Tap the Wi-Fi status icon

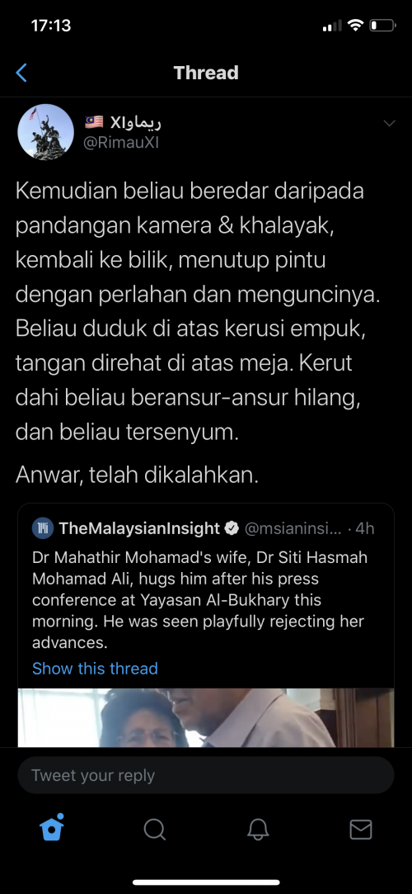pyautogui.click(x=356, y=26)
